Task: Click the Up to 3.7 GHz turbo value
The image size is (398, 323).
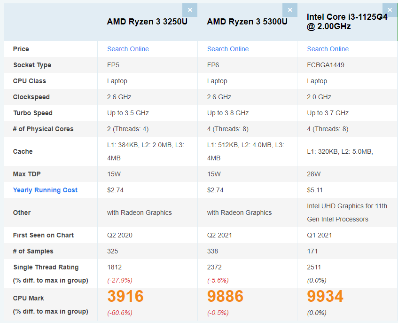Action: coord(328,113)
